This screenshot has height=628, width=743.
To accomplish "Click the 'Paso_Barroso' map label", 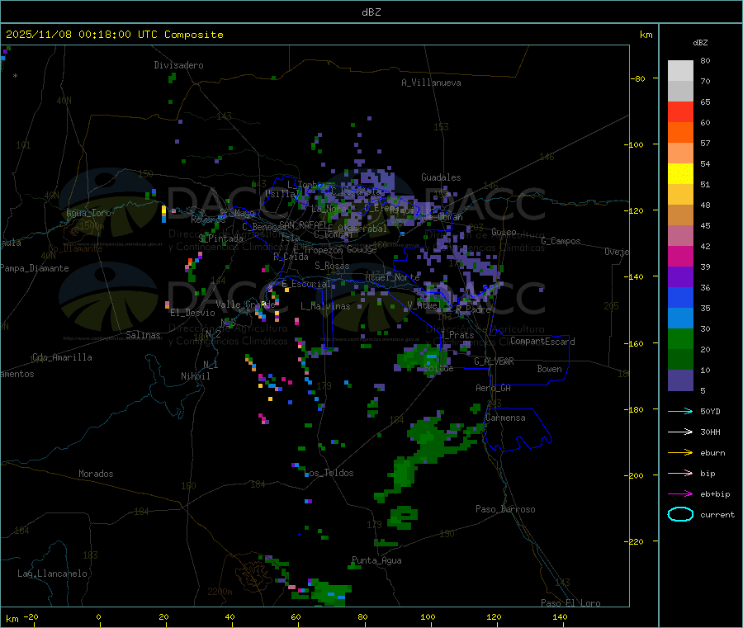I will 505,509.
